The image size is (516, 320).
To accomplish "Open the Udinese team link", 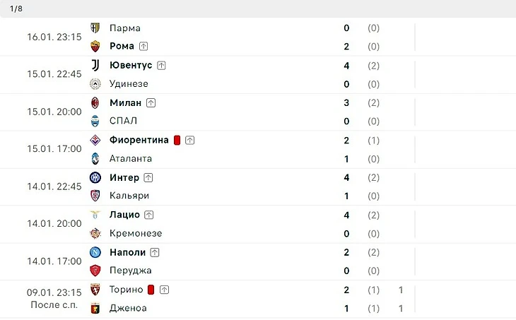I will [129, 84].
